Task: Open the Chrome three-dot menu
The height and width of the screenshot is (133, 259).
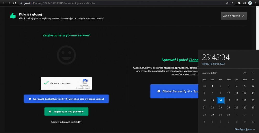Action: point(255,3)
